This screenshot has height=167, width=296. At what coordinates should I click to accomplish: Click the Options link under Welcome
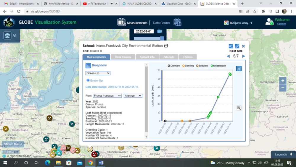tap(281, 24)
